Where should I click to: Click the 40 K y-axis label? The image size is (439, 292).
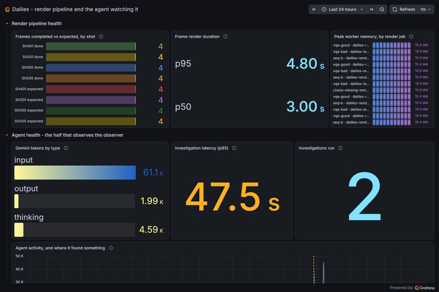tap(19, 269)
